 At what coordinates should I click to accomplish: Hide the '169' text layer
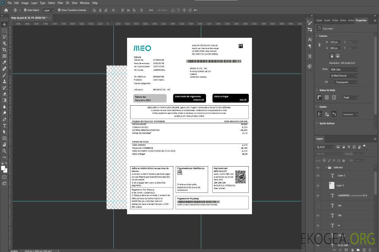[318, 216]
